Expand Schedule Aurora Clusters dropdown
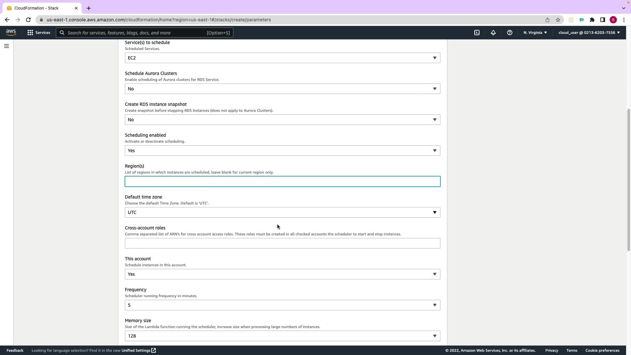This screenshot has width=631, height=355. [x=282, y=89]
